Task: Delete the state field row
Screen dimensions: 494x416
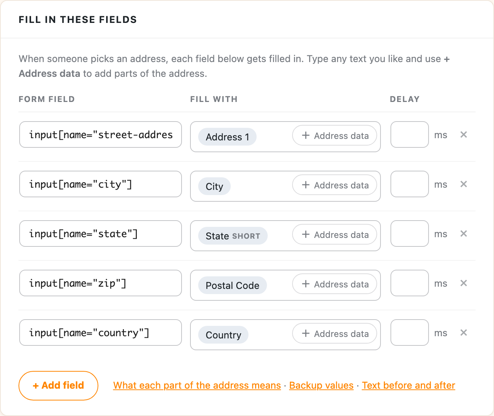Action: 464,234
